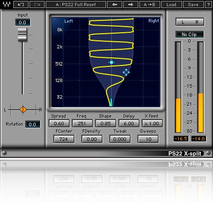This screenshot has height=202, width=213.
Task: Click the PS22 X-split plugin name
Action: (185, 154)
